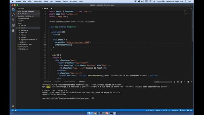204x115 pixels.
Task: Change indentation via Spaces: 2
Action: [158, 110]
